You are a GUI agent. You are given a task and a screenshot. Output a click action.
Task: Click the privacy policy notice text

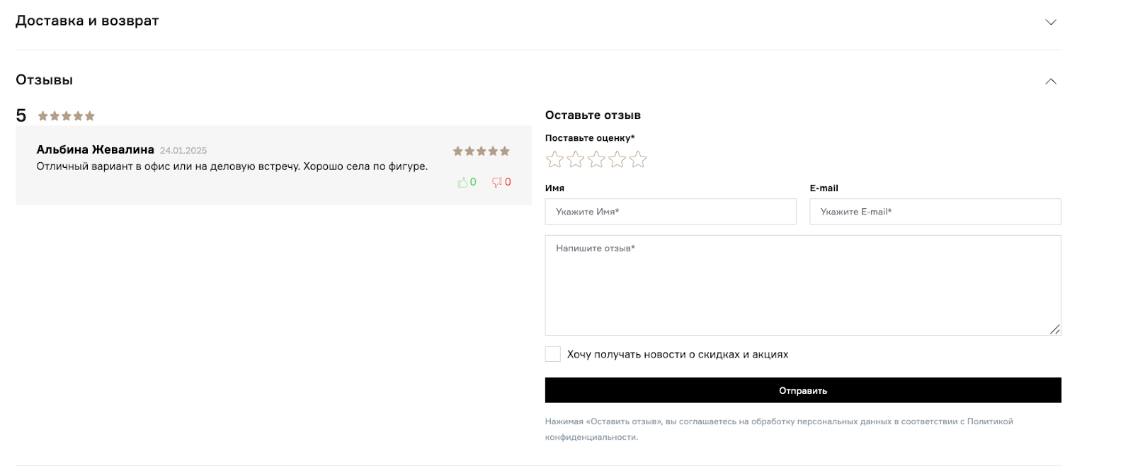[779, 429]
